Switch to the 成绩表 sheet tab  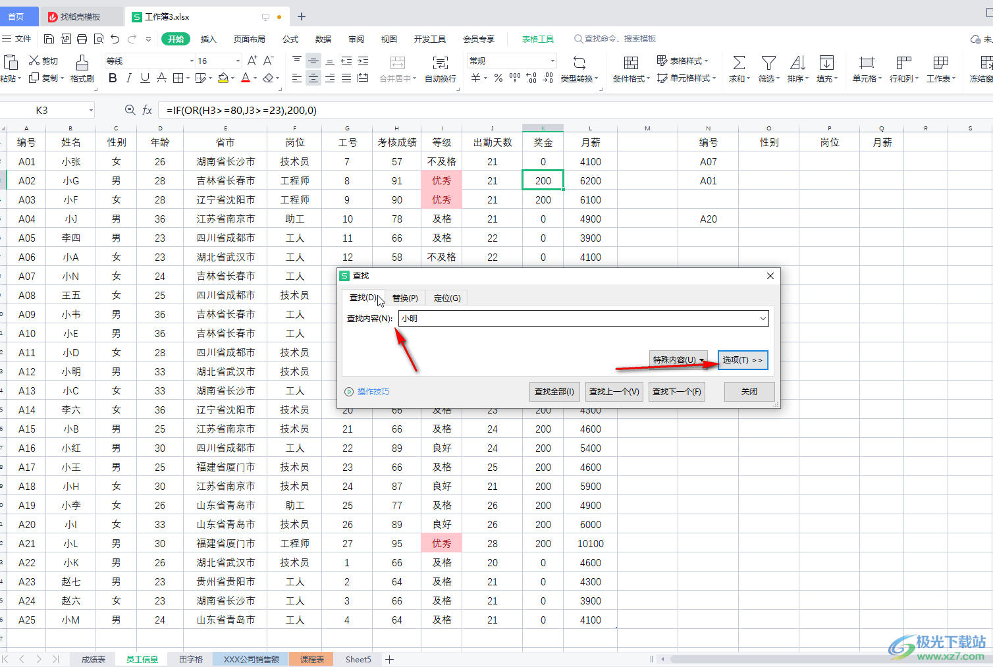[93, 659]
